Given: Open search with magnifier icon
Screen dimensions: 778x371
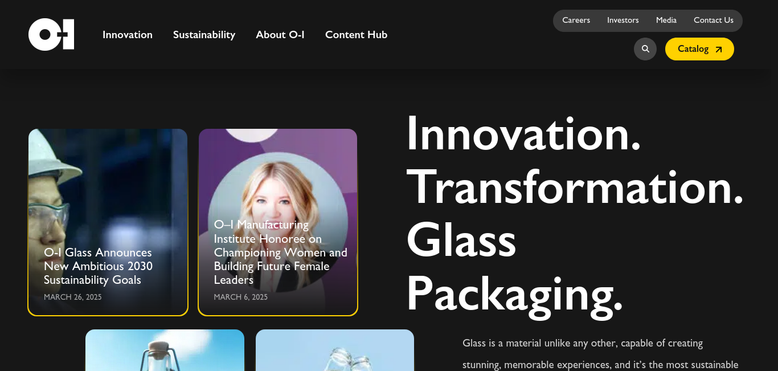Looking at the screenshot, I should [x=645, y=49].
